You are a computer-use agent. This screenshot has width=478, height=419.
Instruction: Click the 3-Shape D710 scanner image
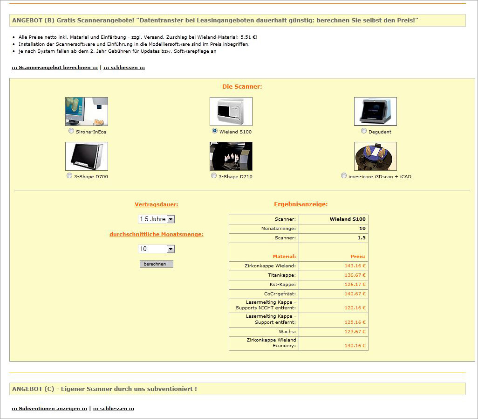[x=231, y=156]
